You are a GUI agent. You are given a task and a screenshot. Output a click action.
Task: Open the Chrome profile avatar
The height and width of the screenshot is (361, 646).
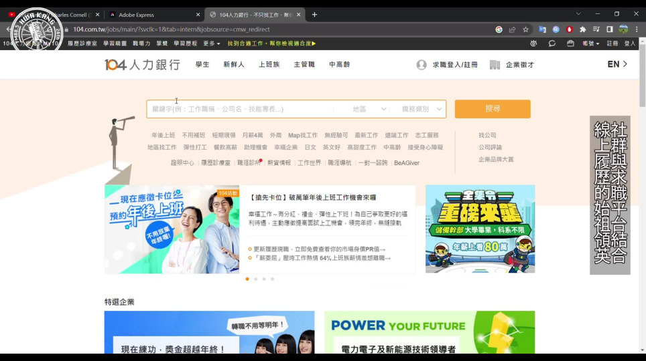623,29
